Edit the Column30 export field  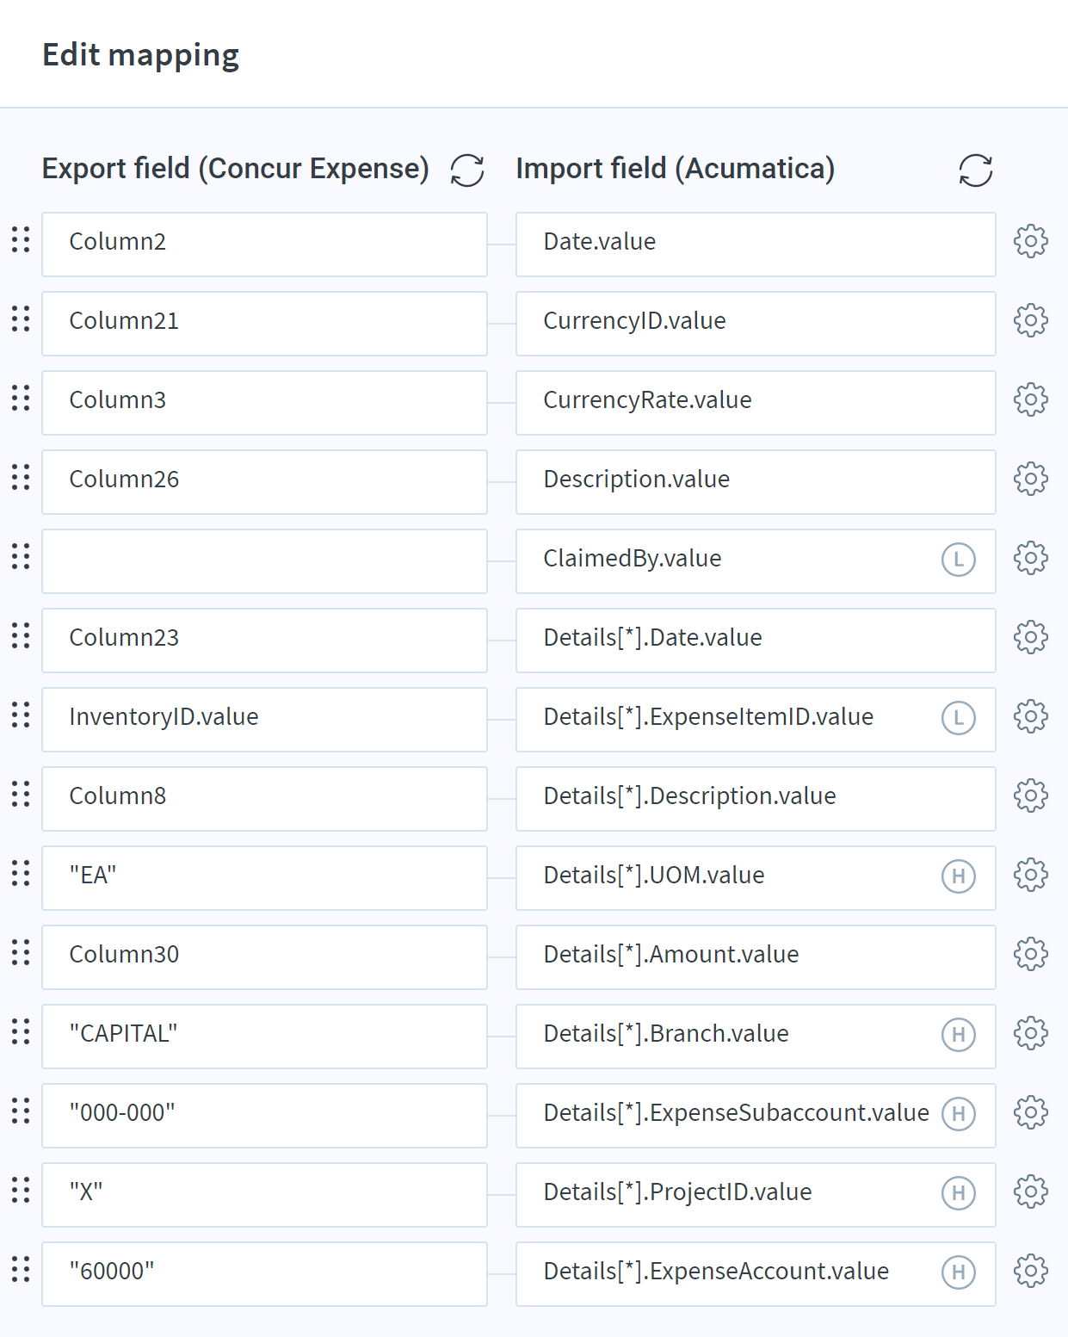tap(264, 957)
